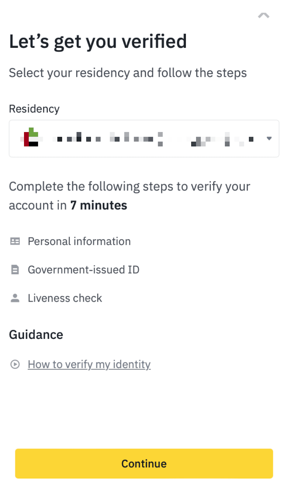287x486 pixels.
Task: Click the country flag icon in Residency
Action: 31,138
